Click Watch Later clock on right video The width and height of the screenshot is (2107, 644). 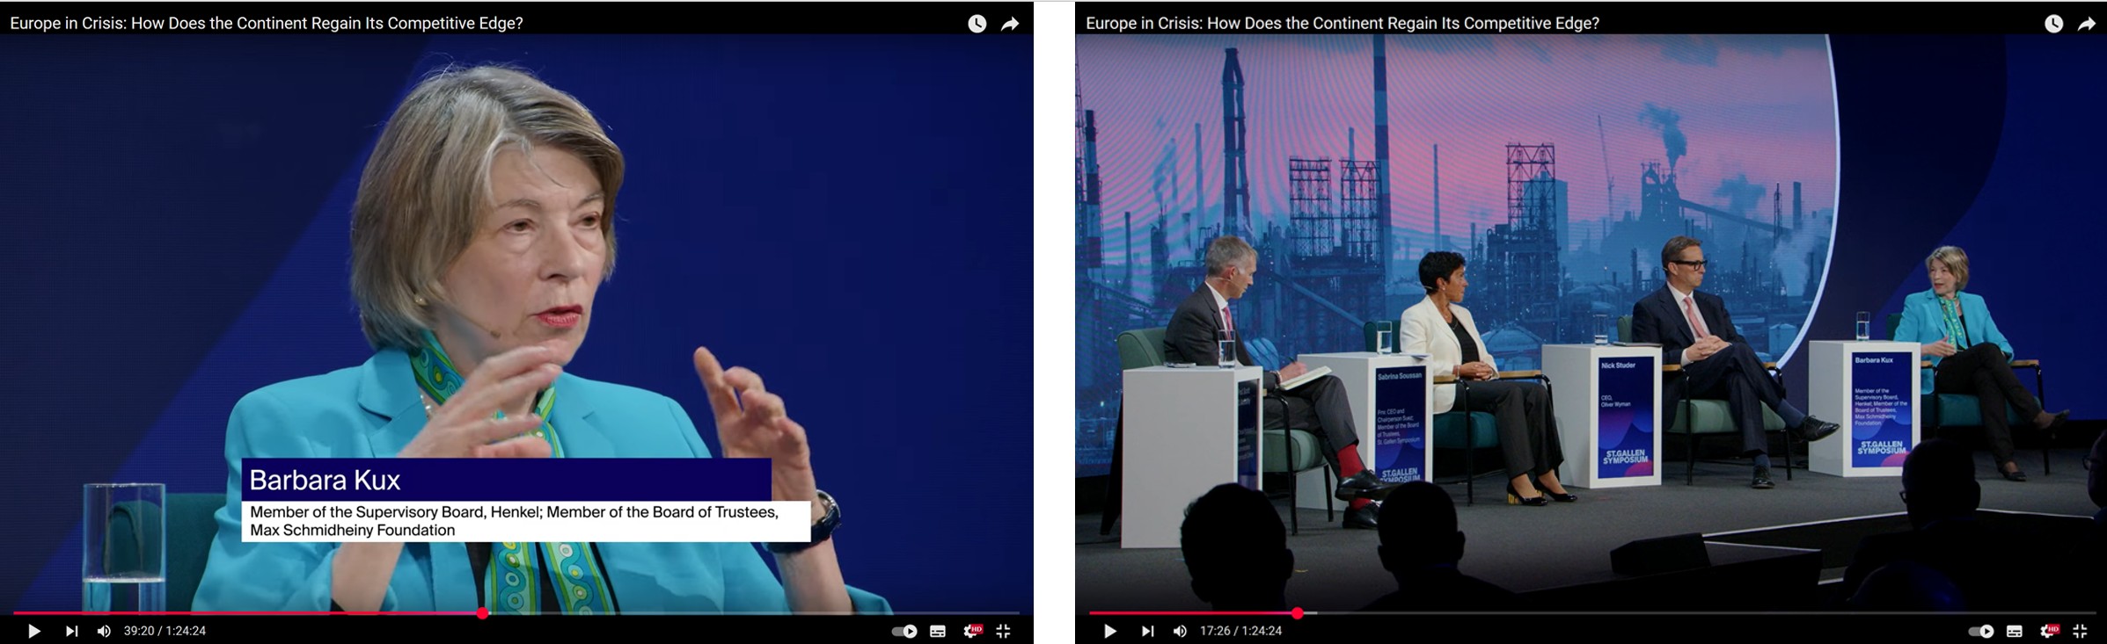click(x=2053, y=24)
